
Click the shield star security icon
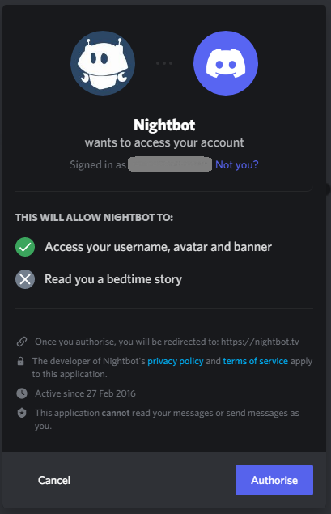[22, 413]
